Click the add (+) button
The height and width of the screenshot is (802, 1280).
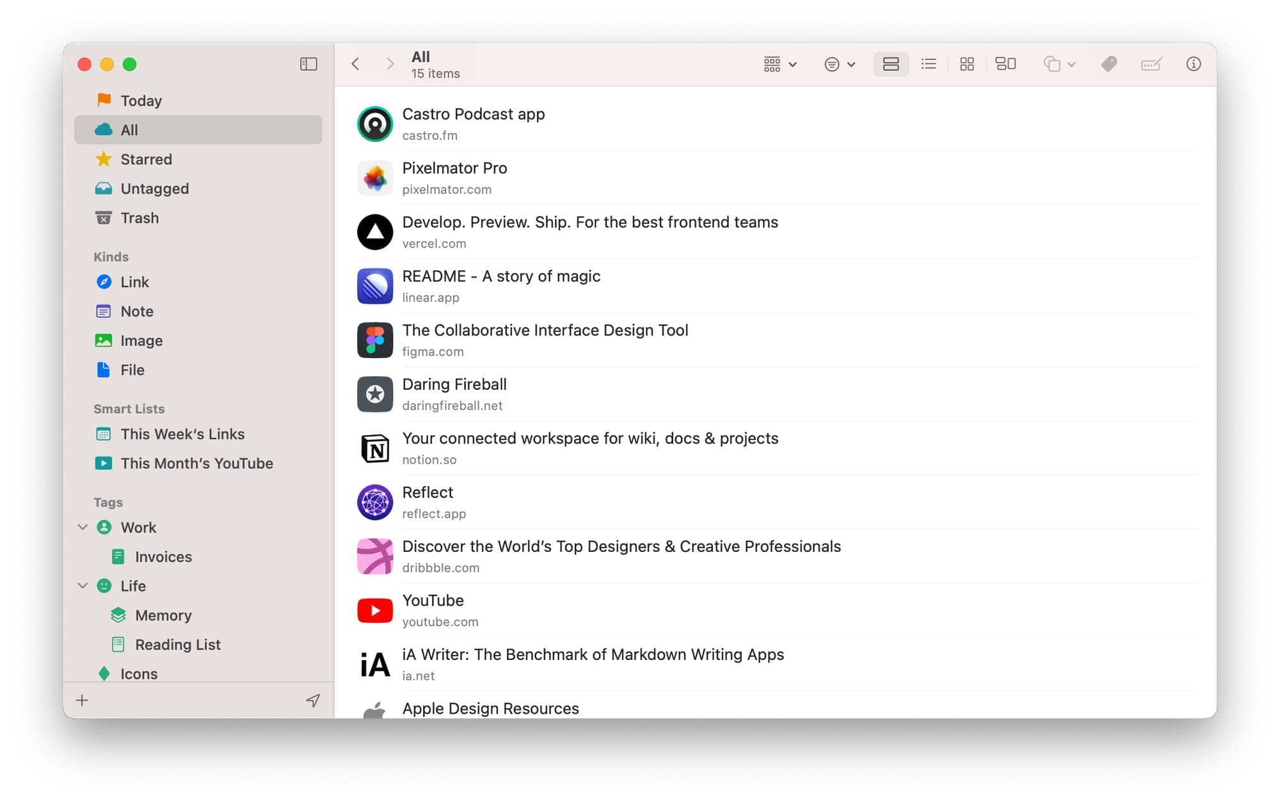[82, 700]
